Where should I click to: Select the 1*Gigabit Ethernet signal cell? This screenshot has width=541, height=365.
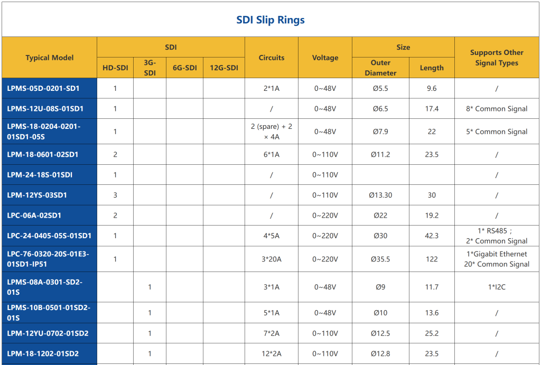coord(497,254)
